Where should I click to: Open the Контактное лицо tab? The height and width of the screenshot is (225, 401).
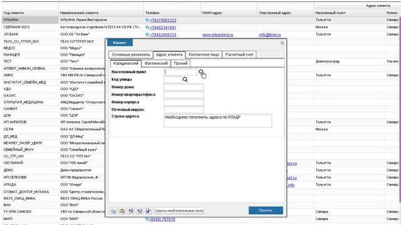[204, 54]
